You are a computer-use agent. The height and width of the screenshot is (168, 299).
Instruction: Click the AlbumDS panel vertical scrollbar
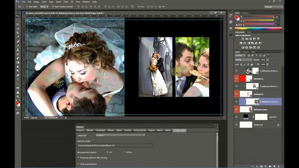217,150
